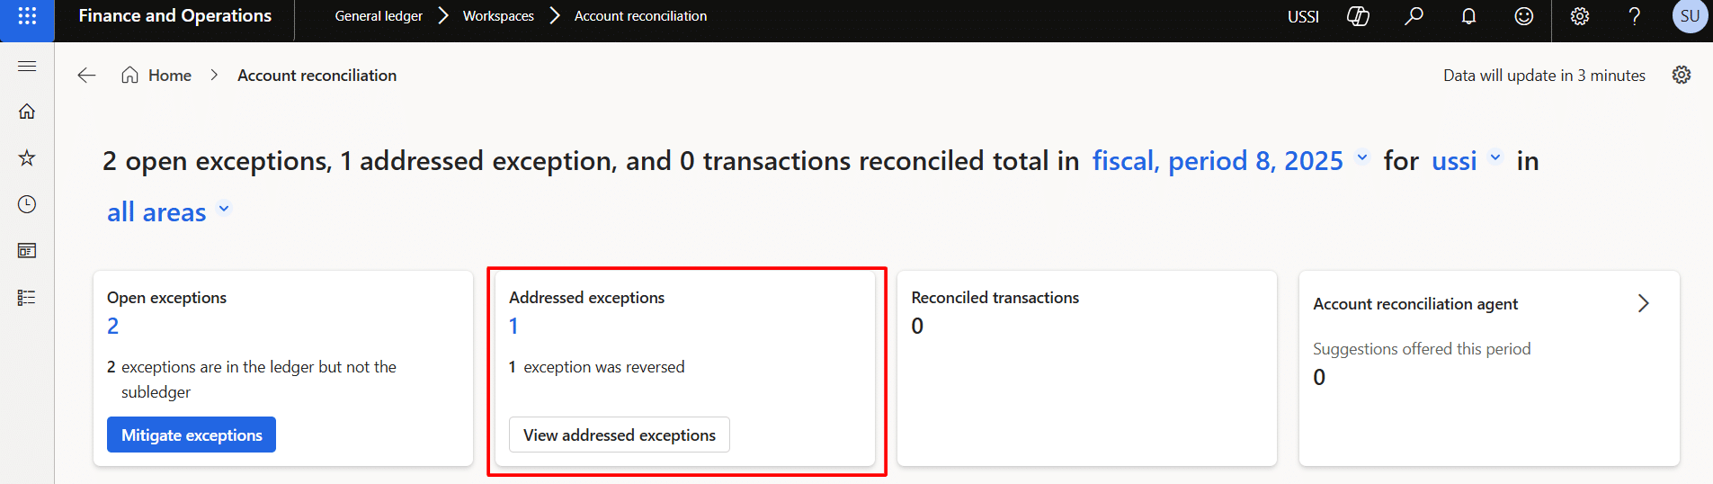Open the Account reconciliation agent card chevron

1643,304
